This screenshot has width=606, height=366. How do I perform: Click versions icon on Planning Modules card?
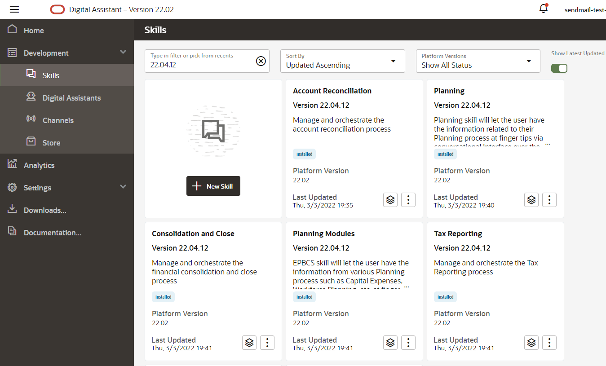click(390, 343)
